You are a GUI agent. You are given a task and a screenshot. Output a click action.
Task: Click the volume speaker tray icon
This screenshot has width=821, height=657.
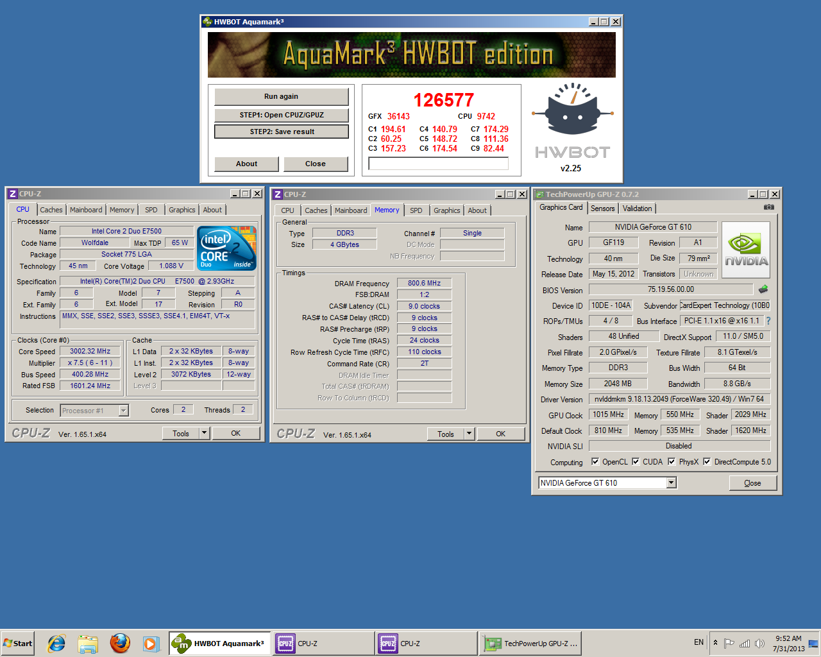(759, 643)
